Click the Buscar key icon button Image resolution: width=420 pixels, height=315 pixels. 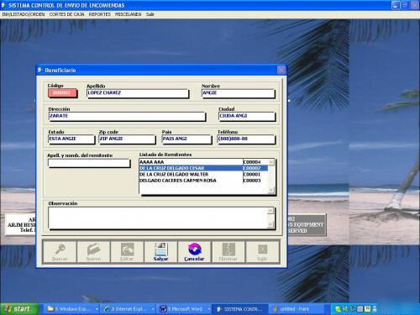[60, 252]
